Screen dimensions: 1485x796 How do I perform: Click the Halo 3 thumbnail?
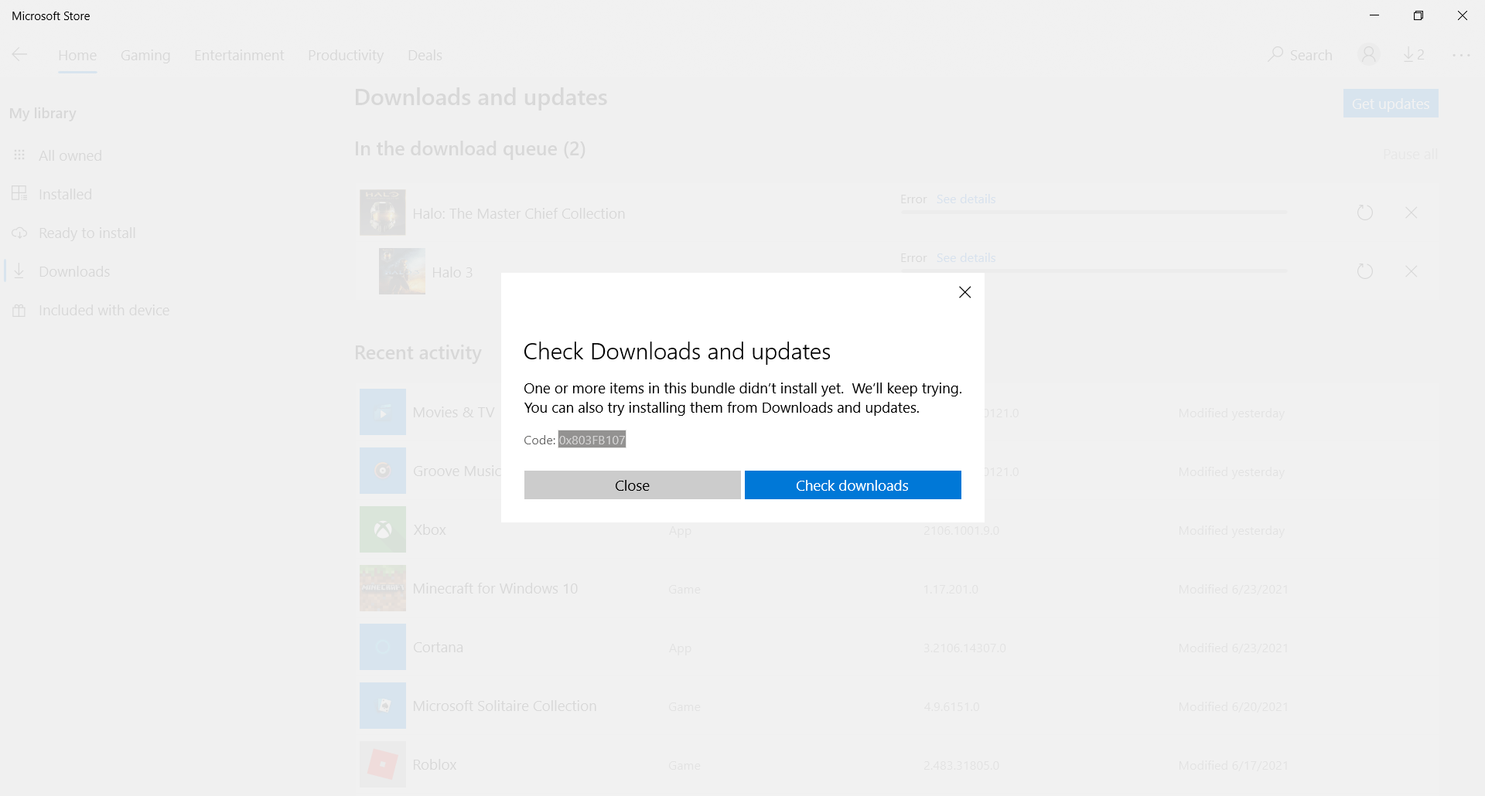point(401,271)
